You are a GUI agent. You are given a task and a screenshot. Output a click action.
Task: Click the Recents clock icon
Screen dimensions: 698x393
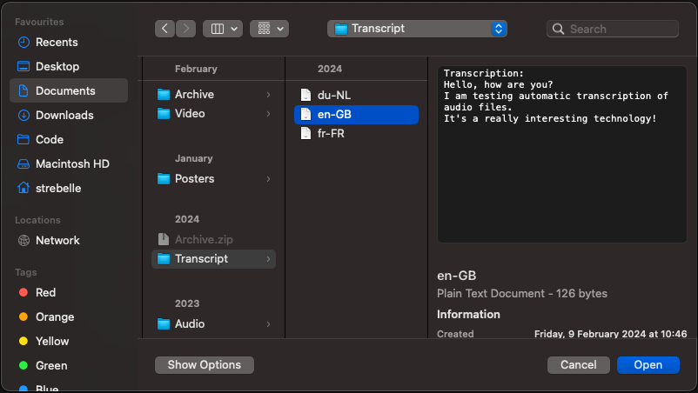coord(23,43)
